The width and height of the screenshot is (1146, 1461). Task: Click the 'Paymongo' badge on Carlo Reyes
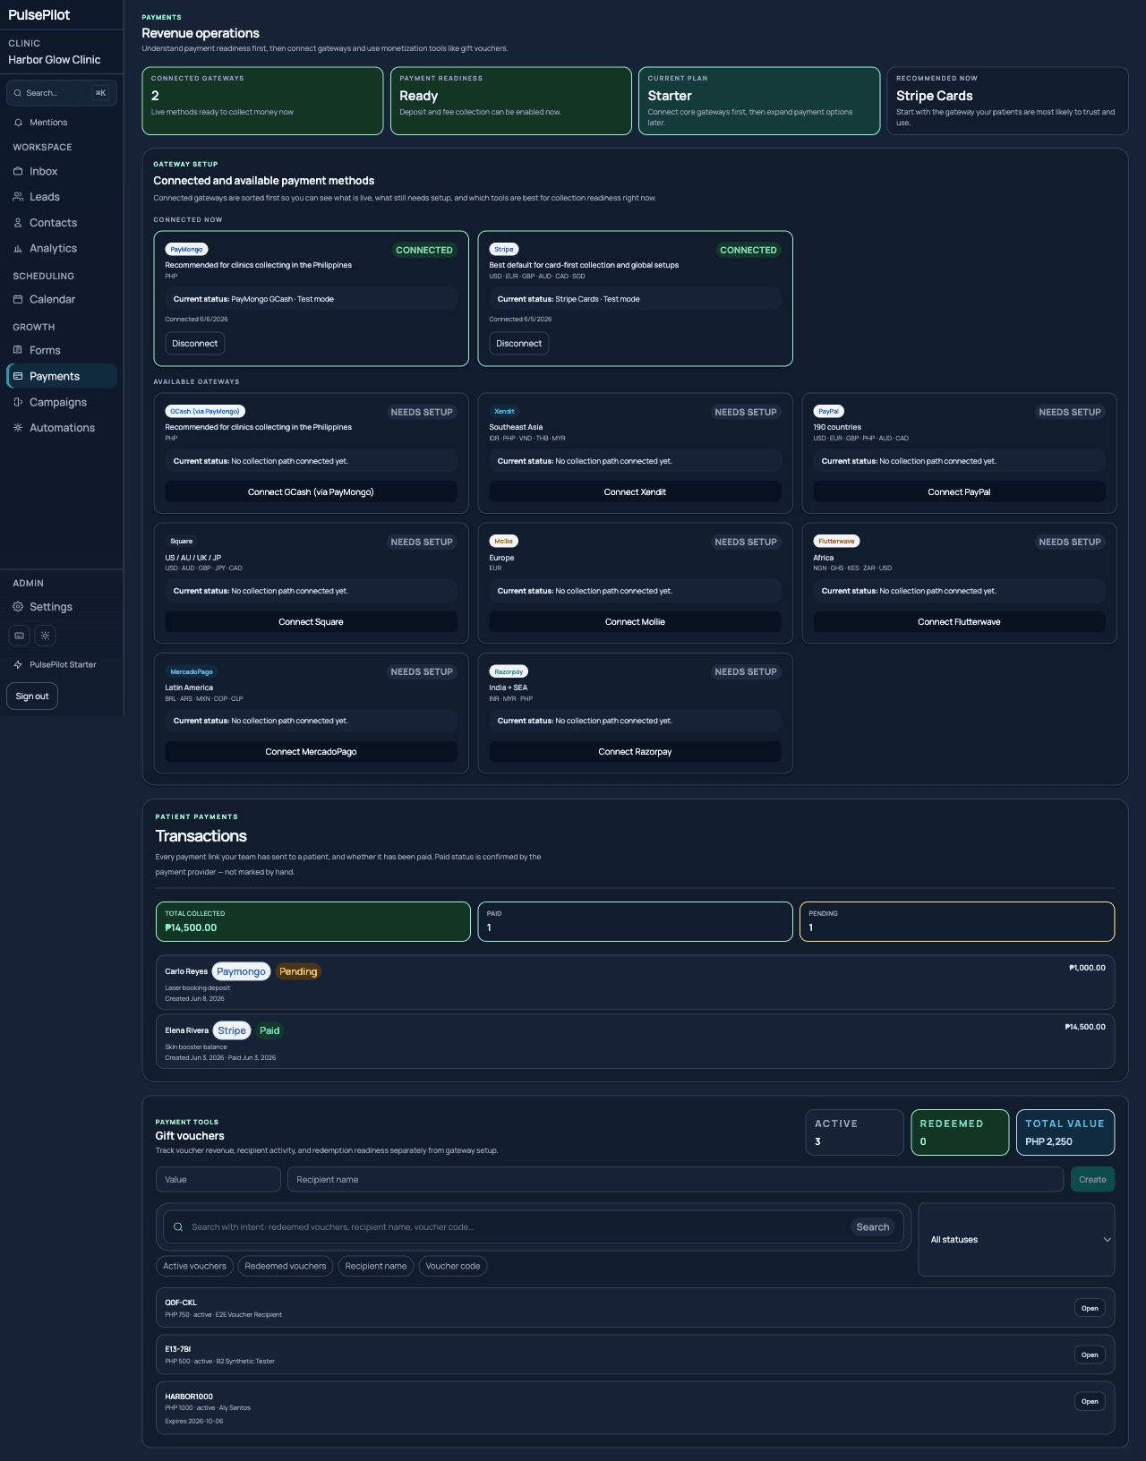pyautogui.click(x=241, y=972)
